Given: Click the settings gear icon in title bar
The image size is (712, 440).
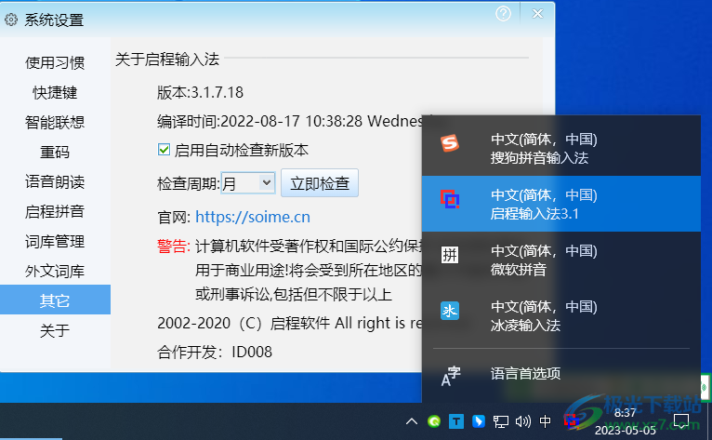Looking at the screenshot, I should 11,20.
